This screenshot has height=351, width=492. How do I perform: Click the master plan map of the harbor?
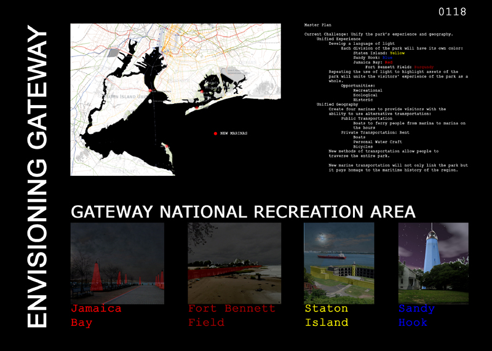(x=175, y=100)
